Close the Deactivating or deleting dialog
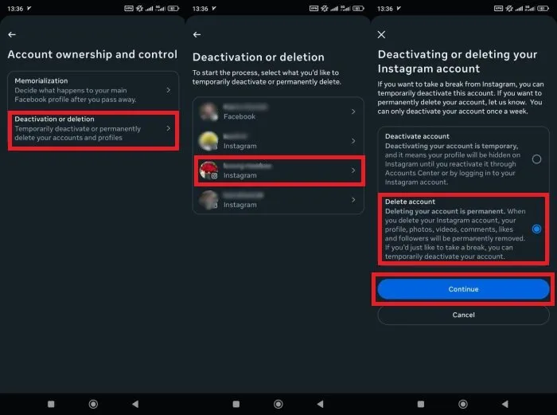 tap(382, 35)
